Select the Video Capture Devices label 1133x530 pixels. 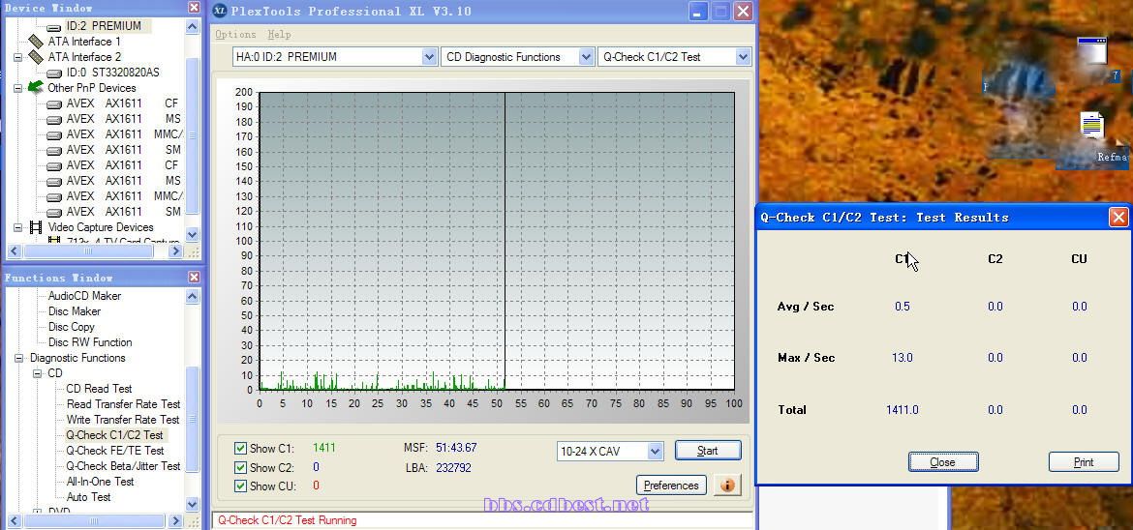(101, 227)
